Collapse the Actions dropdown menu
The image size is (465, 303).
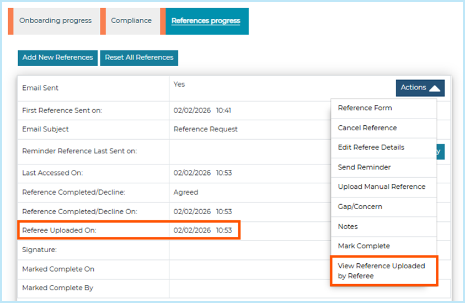pos(420,88)
